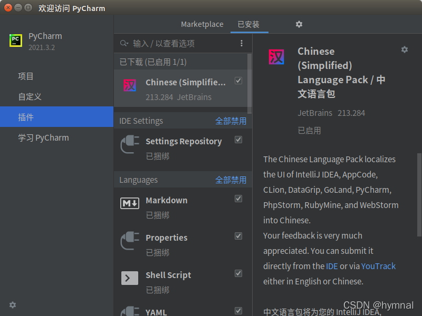
Task: Select the Properties plugin name
Action: point(167,238)
